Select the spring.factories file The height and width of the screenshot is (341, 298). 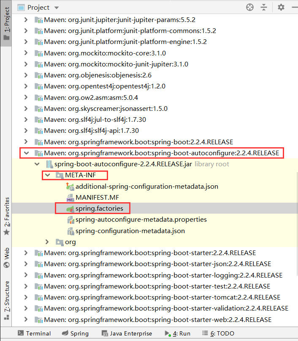pyautogui.click(x=99, y=208)
